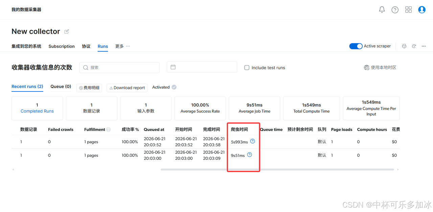Click the magnifier icon in search box
Viewport: 433px width, 212px height.
click(86, 68)
